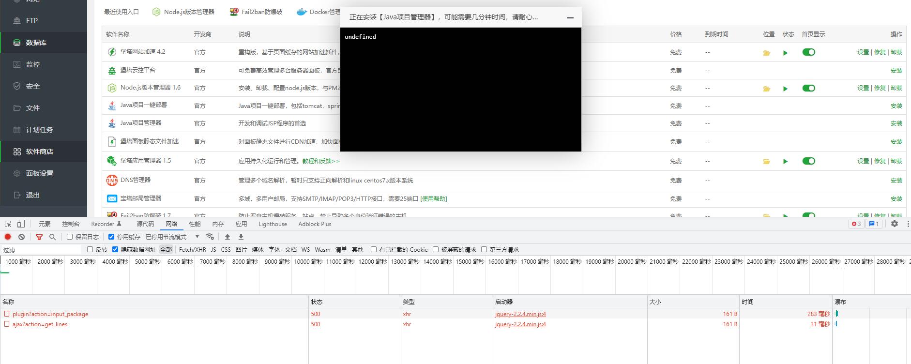The height and width of the screenshot is (364, 911).
Task: Click the DNS管理器 red icon
Action: 112,180
